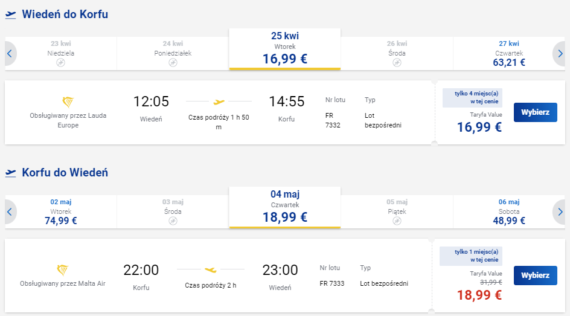
Task: Click the next dates arrow for Wiedeń do Korfu
Action: point(560,53)
